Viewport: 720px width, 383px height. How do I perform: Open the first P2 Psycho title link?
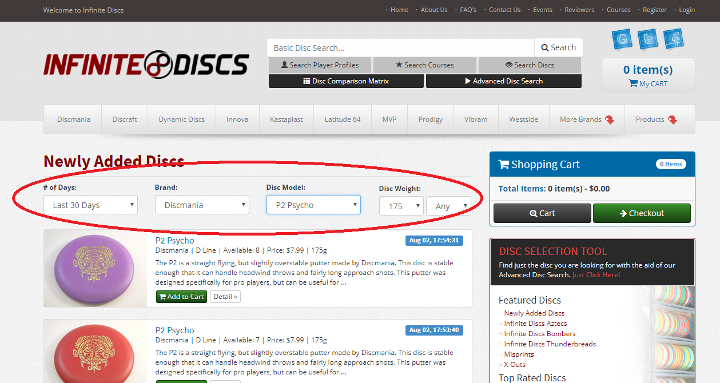pos(175,241)
